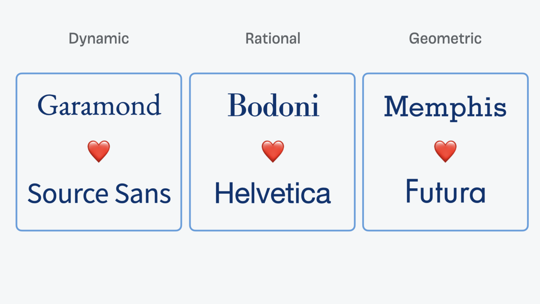Select the card pairing Garamond with Source Sans

(99, 152)
